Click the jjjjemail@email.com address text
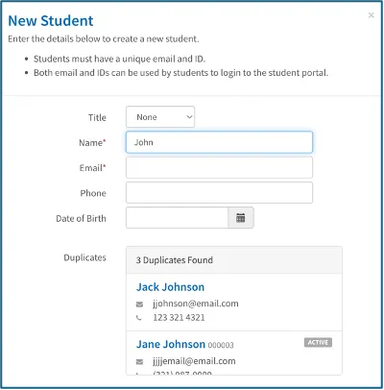The width and height of the screenshot is (384, 390). click(x=194, y=361)
